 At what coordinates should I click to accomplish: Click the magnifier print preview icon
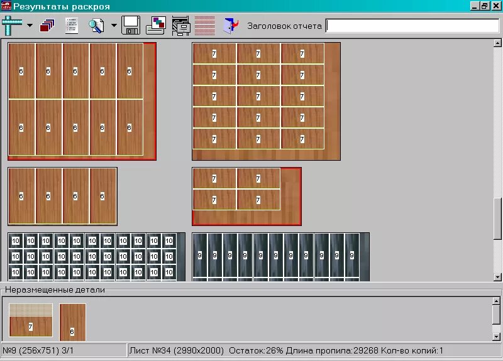point(97,26)
